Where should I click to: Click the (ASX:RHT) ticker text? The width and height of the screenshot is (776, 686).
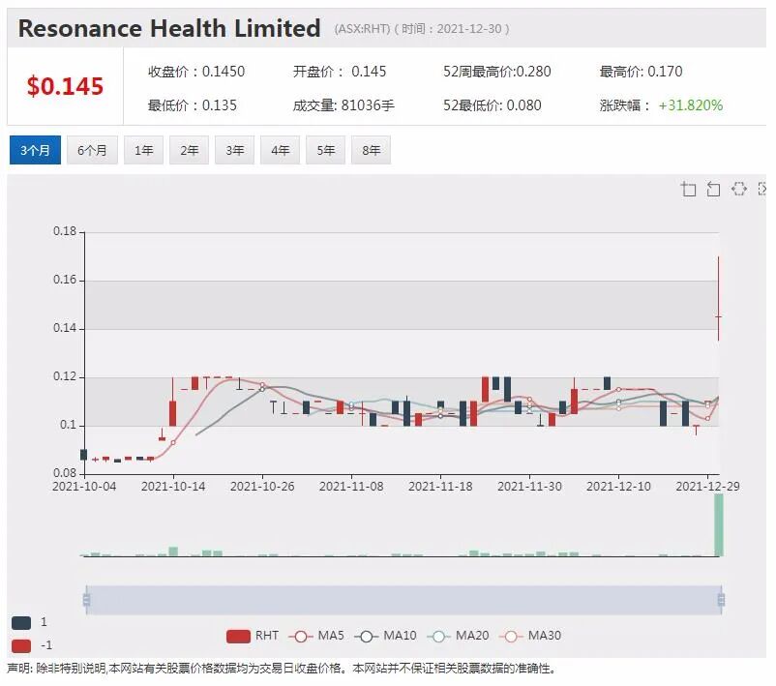point(362,29)
